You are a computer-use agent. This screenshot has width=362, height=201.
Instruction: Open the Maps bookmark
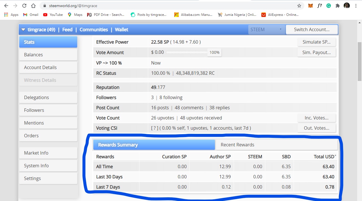point(75,15)
